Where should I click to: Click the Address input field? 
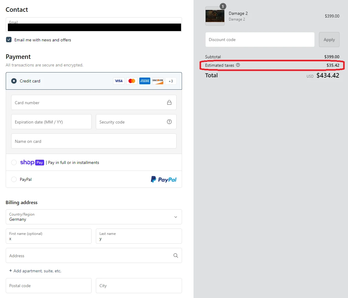click(x=94, y=255)
